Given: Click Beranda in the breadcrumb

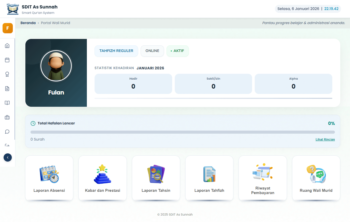Looking at the screenshot, I should [28, 23].
